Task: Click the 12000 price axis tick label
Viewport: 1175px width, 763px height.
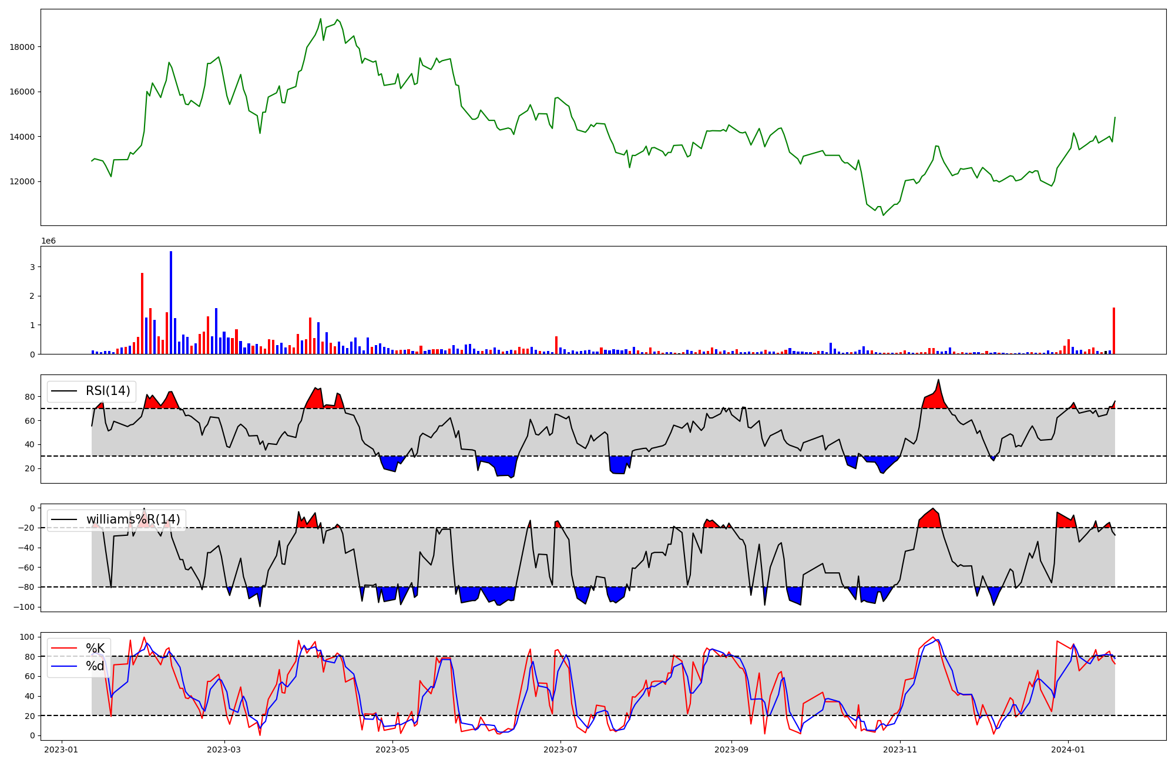Action: click(22, 181)
